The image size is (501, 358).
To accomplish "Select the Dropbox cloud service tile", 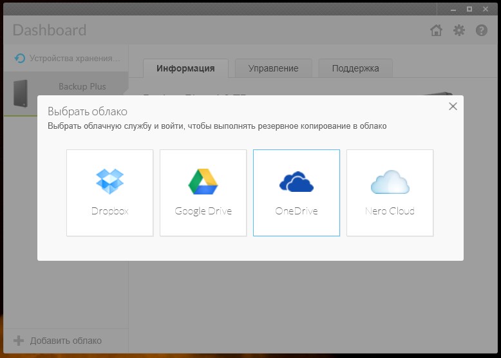I will [x=109, y=193].
